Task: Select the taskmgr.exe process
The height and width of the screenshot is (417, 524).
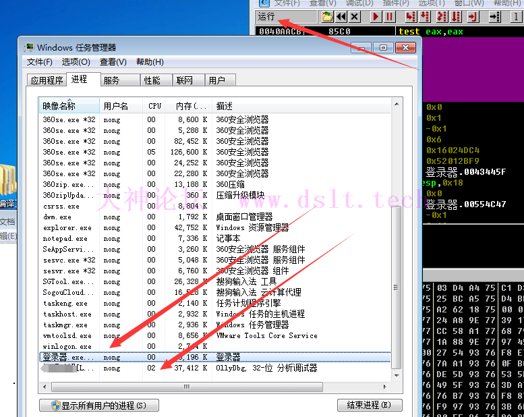Action: pos(214,325)
